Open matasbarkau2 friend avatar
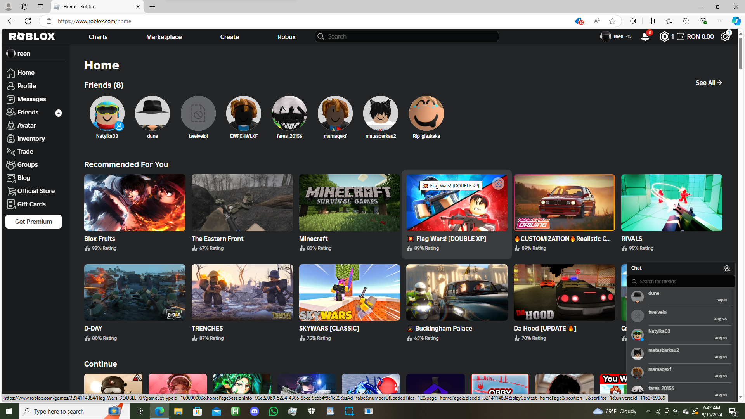Image resolution: width=745 pixels, height=419 pixels. click(x=381, y=113)
